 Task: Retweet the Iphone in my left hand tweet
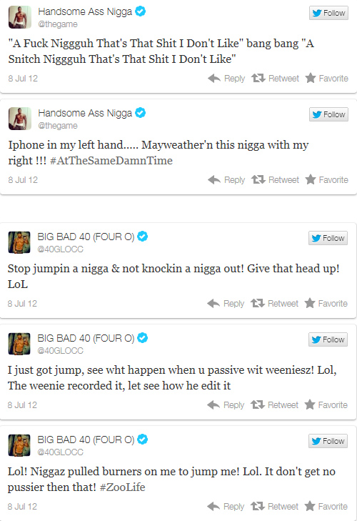point(275,180)
